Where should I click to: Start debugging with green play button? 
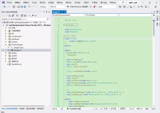coord(68,6)
